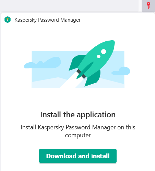The width and height of the screenshot is (155, 171).
Task: Click the small white rocket porthole
Action: [x=99, y=56]
